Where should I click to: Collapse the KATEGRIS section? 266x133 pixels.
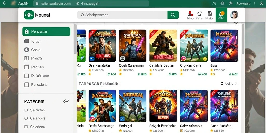[66, 102]
